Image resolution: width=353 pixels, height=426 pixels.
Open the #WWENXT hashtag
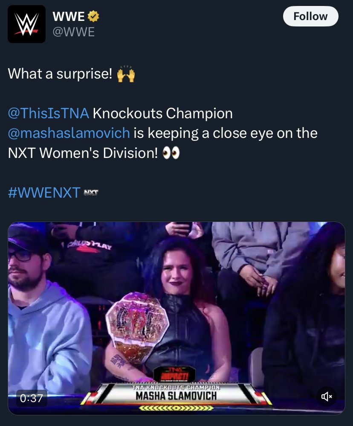44,193
